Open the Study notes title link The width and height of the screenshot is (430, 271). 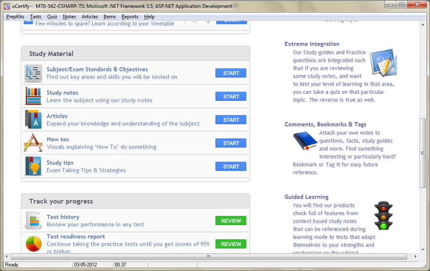62,93
